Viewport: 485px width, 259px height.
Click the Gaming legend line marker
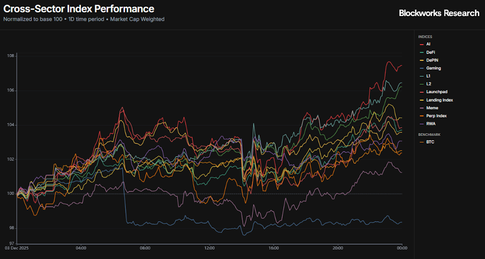pos(421,68)
